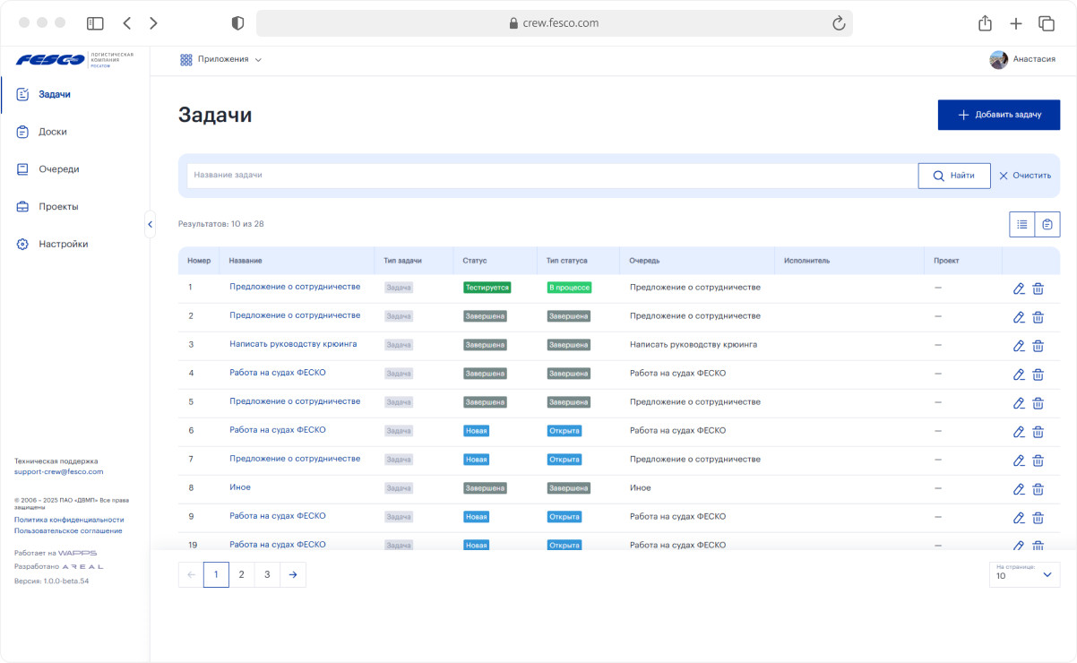Switch to list view icon
Screen dimensions: 1077x663
1021,224
